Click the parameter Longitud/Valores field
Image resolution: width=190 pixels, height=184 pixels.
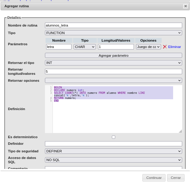(x=116, y=47)
